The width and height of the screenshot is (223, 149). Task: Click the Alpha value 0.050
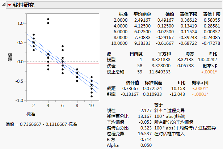tap(146, 145)
